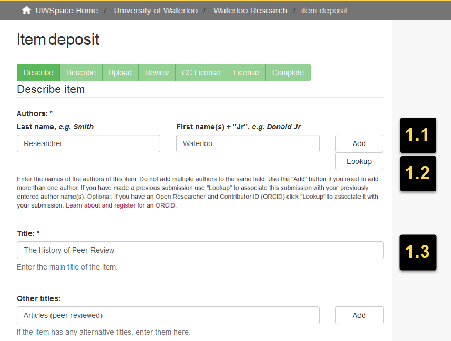The width and height of the screenshot is (451, 341).
Task: Click Add beside the Other titles field
Action: click(x=359, y=315)
